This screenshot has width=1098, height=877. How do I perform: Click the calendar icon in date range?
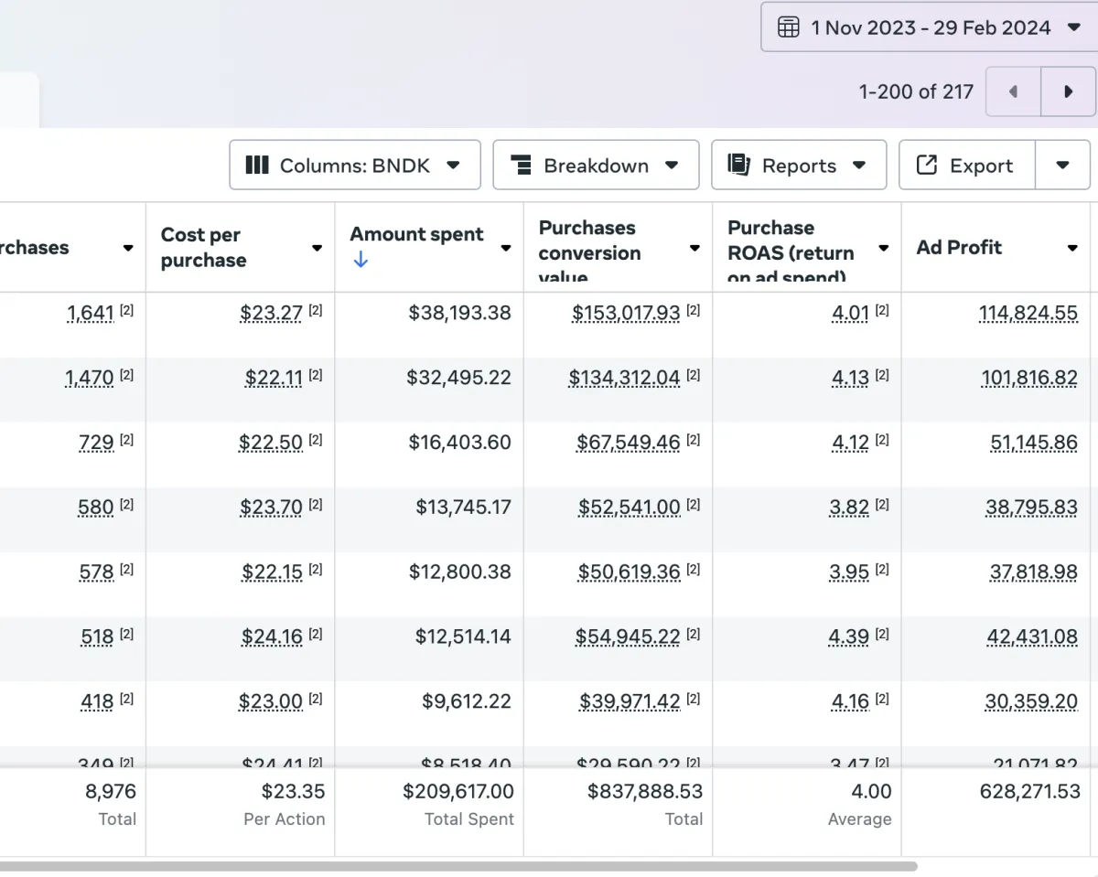click(x=788, y=27)
